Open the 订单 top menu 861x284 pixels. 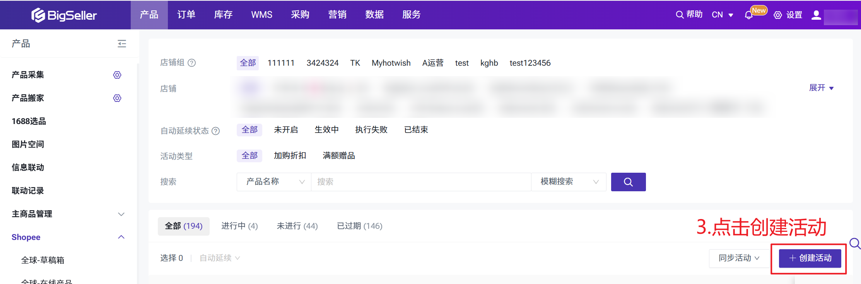pyautogui.click(x=186, y=15)
